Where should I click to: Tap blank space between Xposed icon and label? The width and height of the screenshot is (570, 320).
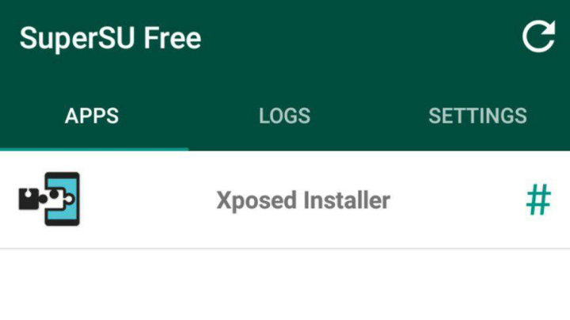147,200
